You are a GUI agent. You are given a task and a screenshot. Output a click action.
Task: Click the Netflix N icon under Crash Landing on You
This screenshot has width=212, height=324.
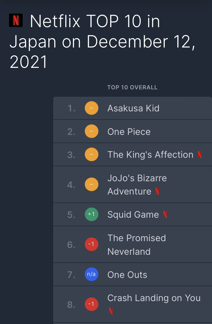(x=111, y=311)
